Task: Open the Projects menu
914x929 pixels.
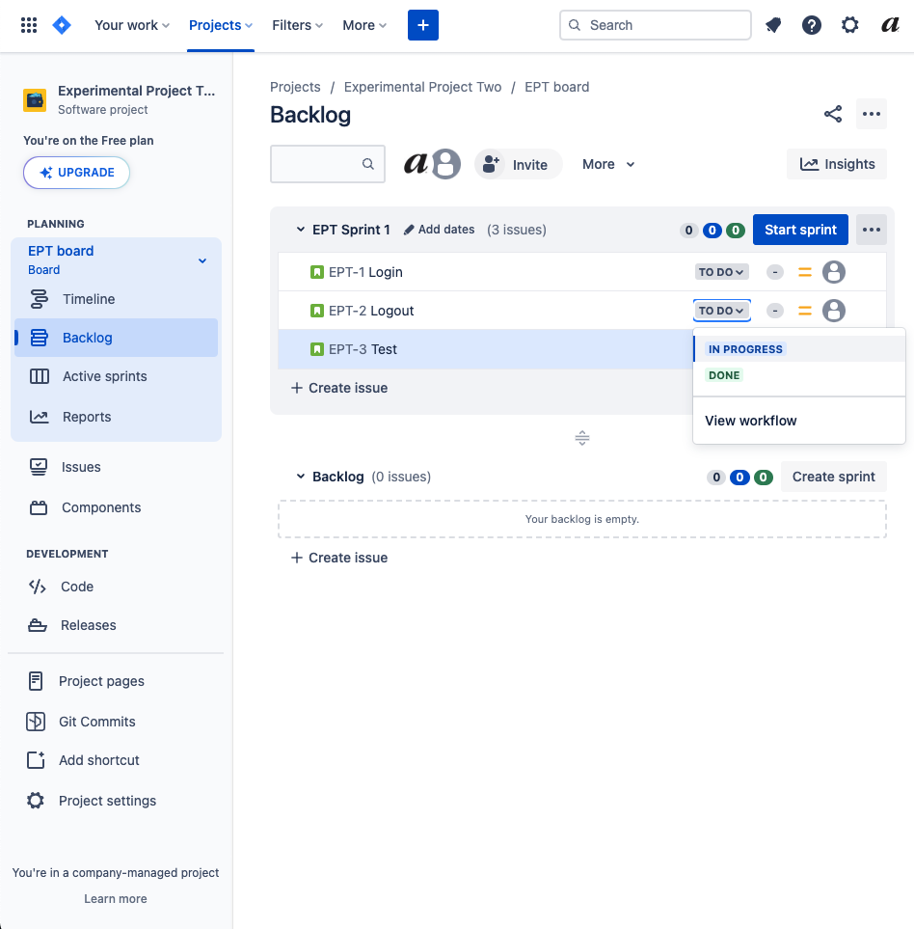Action: 220,24
